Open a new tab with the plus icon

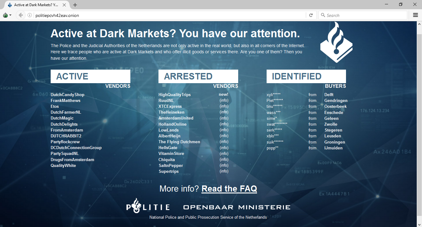point(75,5)
